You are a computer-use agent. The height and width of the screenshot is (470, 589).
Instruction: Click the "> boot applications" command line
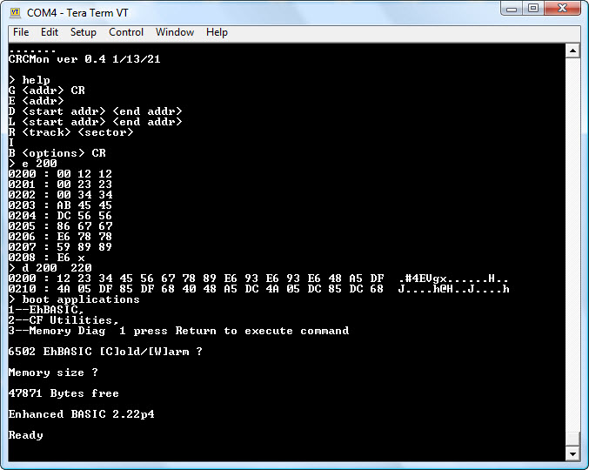(74, 299)
